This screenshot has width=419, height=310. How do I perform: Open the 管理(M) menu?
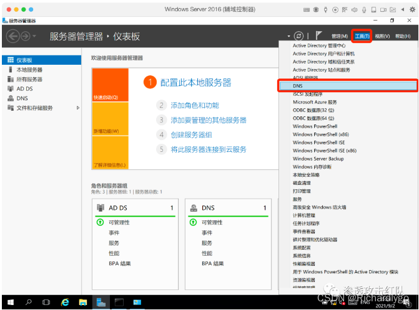click(340, 36)
